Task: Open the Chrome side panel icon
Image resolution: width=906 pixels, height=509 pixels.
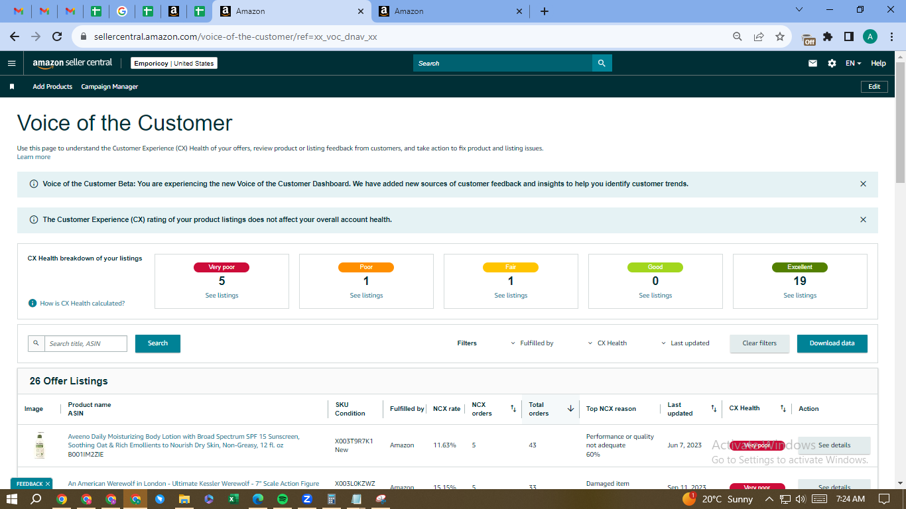Action: [848, 36]
